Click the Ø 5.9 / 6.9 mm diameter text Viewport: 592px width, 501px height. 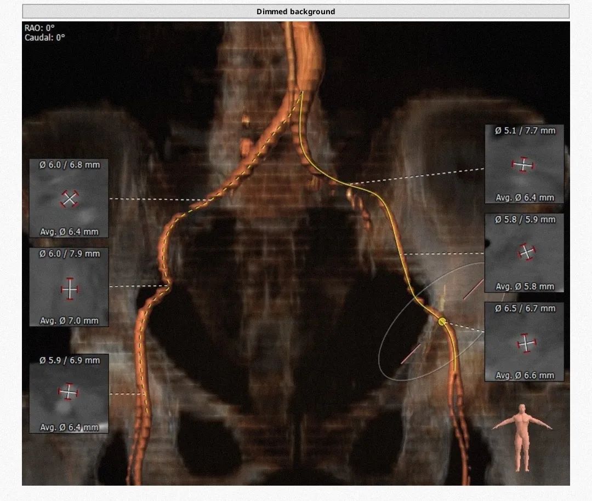coord(69,360)
